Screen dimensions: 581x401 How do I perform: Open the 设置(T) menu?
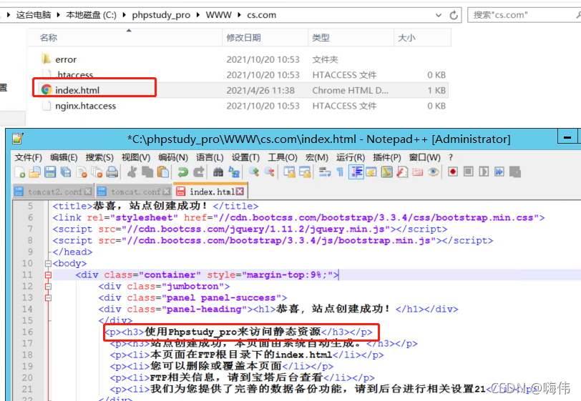(245, 158)
